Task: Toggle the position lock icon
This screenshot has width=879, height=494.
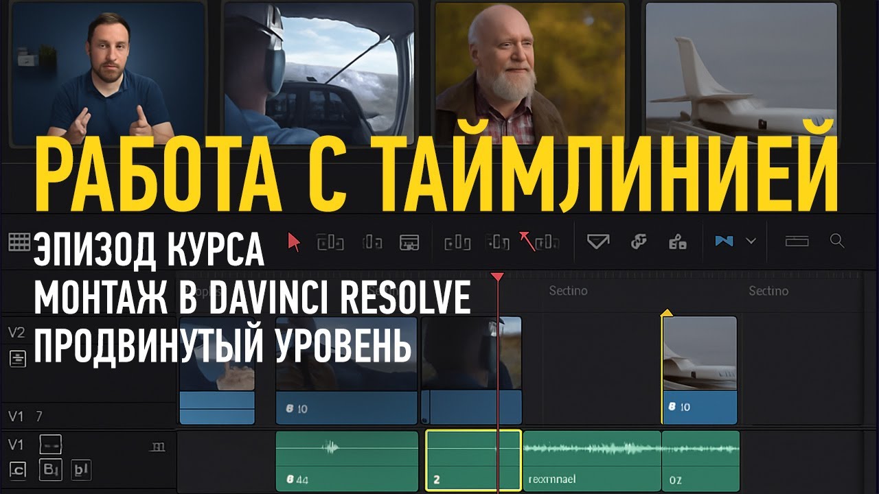Action: pos(678,242)
